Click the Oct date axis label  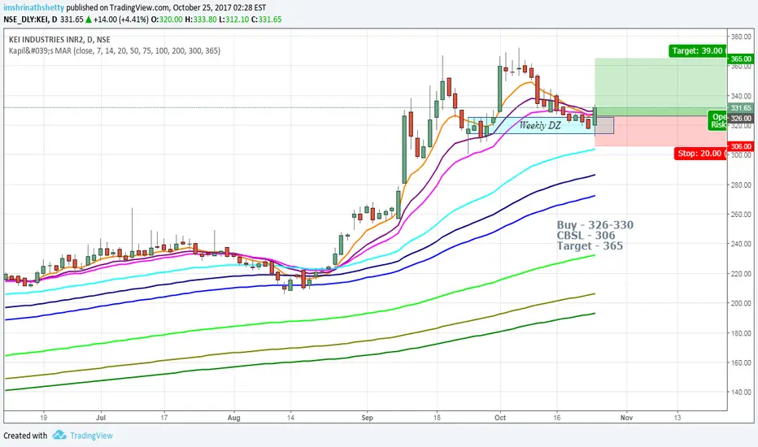[500, 418]
